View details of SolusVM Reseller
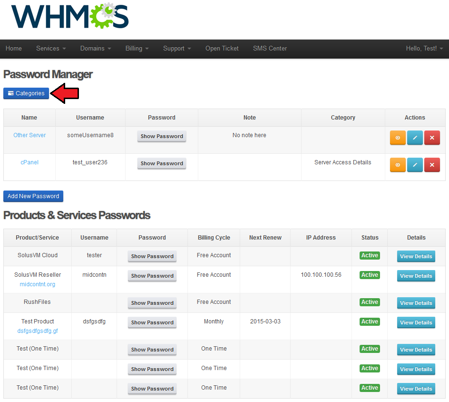This screenshot has height=402, width=449. coord(416,276)
